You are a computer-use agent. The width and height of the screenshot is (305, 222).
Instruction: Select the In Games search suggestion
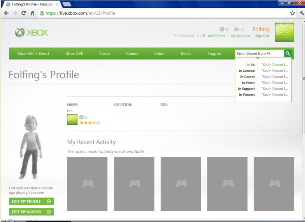tap(263, 77)
